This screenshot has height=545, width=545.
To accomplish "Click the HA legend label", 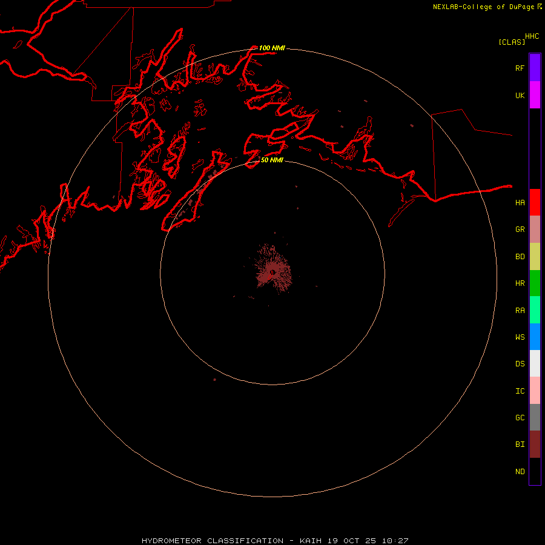I will 520,203.
